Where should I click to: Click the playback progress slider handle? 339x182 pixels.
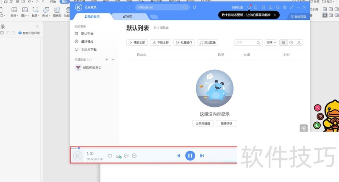[79, 148]
